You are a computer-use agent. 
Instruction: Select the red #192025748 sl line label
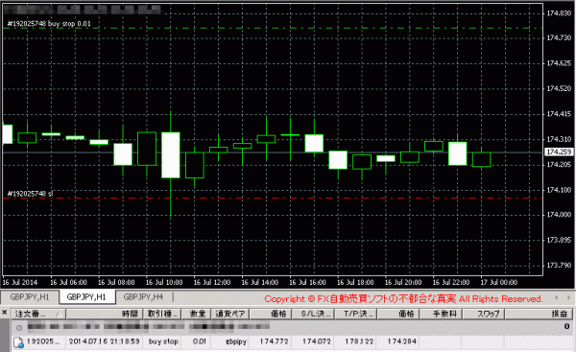[x=30, y=194]
